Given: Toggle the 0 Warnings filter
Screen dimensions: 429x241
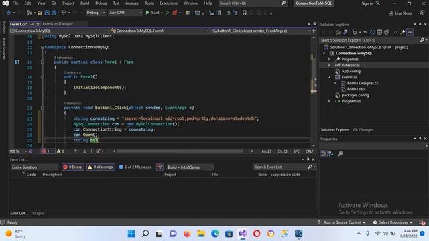Looking at the screenshot, I should tap(100, 167).
